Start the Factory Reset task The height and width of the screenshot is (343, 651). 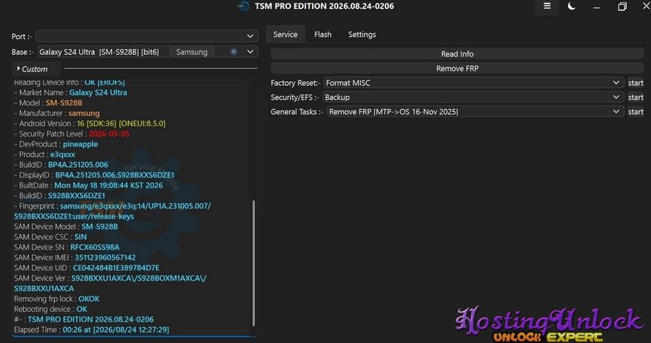(636, 83)
